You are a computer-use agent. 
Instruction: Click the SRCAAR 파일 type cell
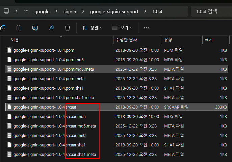pos(176,107)
